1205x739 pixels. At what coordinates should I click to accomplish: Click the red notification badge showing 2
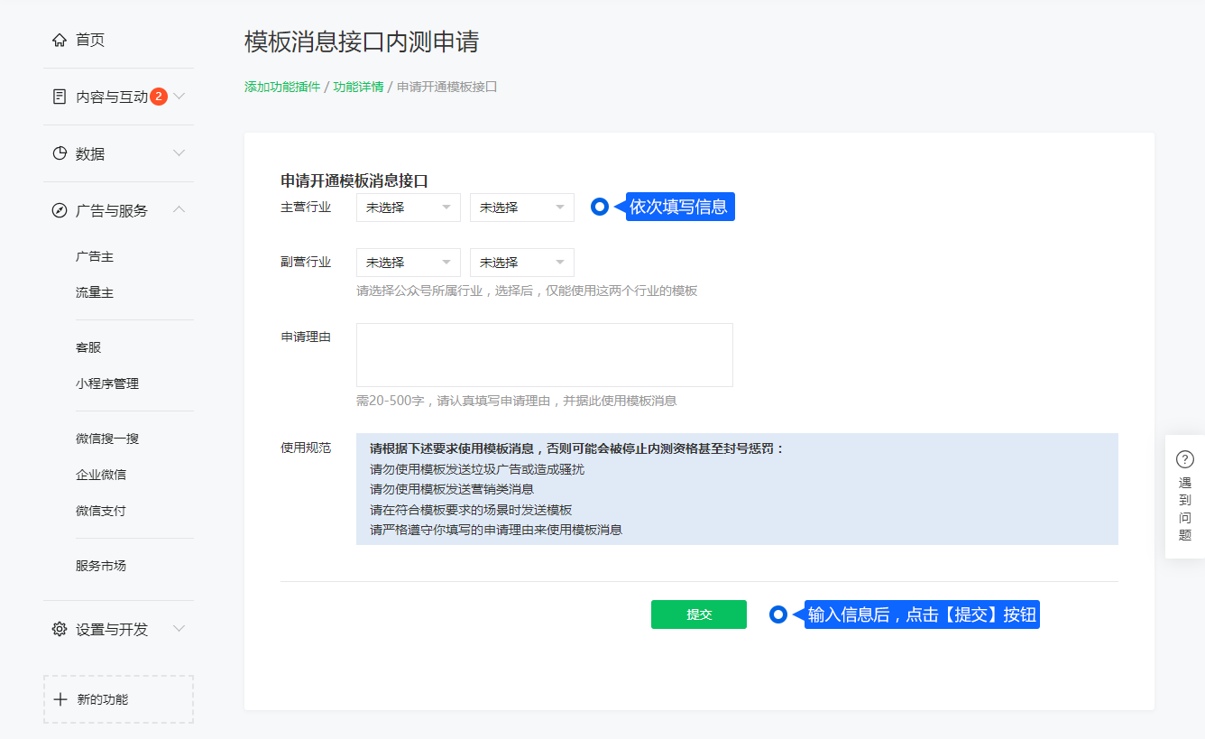pyautogui.click(x=159, y=97)
